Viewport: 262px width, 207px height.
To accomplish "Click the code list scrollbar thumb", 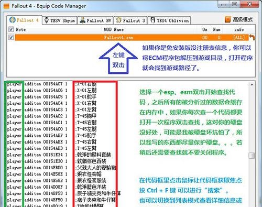I will coord(252,156).
